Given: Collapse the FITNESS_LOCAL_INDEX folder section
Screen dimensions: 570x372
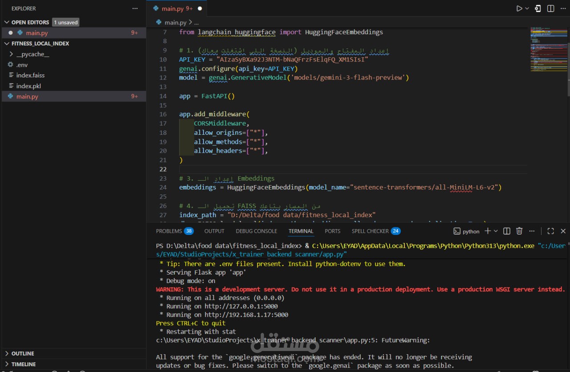Looking at the screenshot, I should pyautogui.click(x=37, y=44).
